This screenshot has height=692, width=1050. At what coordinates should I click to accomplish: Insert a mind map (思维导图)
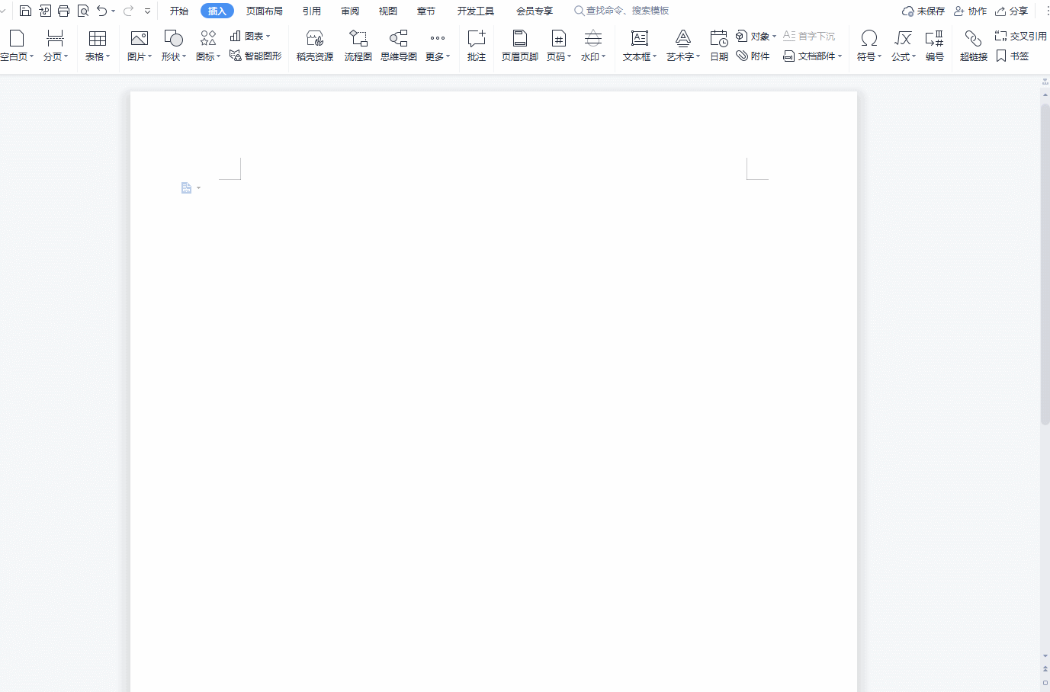(399, 46)
